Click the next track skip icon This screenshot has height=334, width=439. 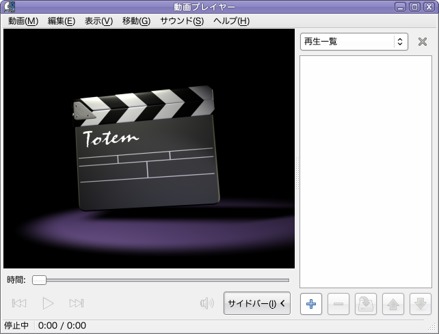point(77,303)
